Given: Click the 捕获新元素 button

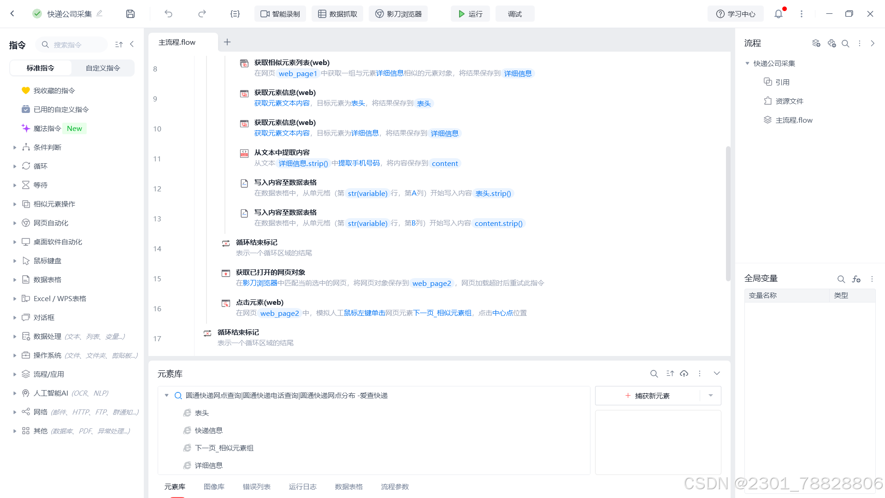Looking at the screenshot, I should (x=647, y=396).
